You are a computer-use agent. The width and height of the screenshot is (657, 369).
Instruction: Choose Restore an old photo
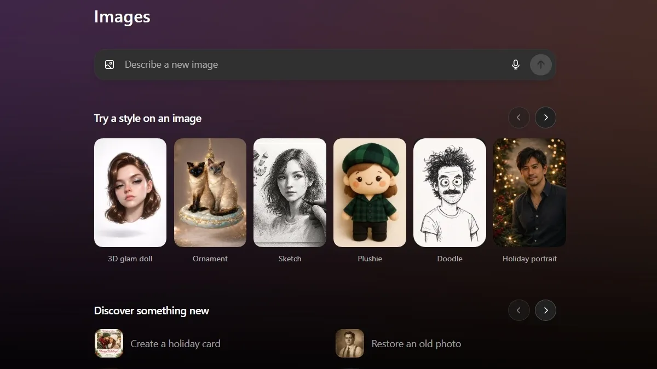(x=416, y=343)
